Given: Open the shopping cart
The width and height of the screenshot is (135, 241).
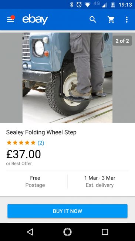Looking at the screenshot, I should tap(111, 20).
